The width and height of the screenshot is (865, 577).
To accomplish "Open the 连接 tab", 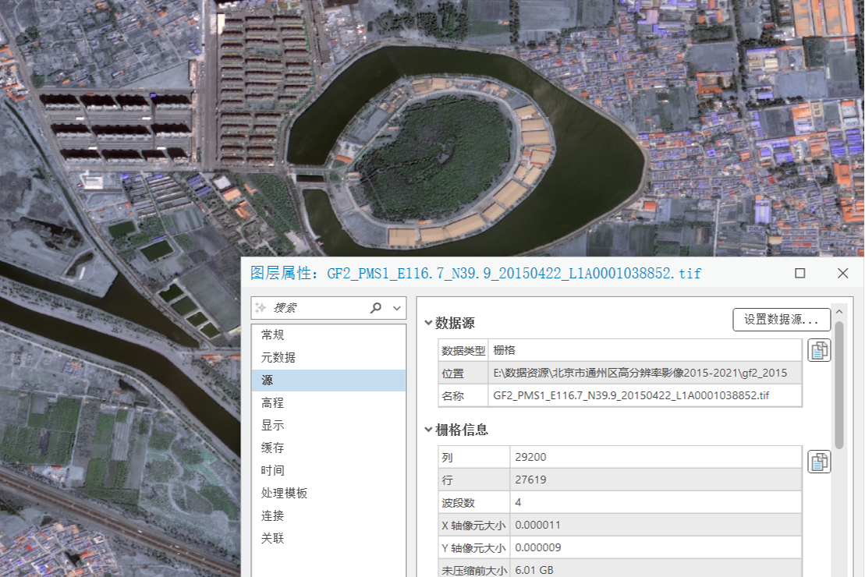I will [329, 515].
